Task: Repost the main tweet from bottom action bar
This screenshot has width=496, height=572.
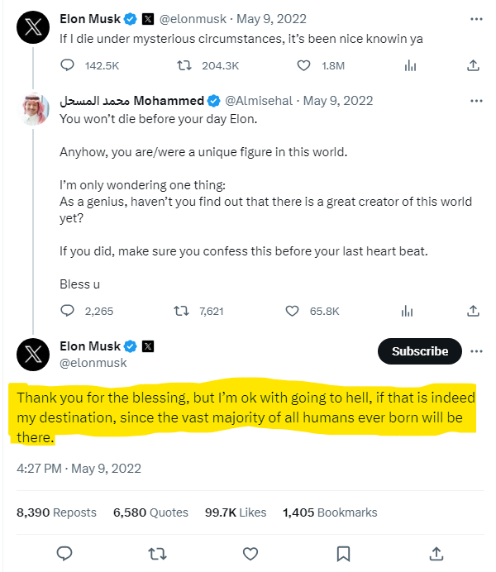Action: [x=155, y=553]
